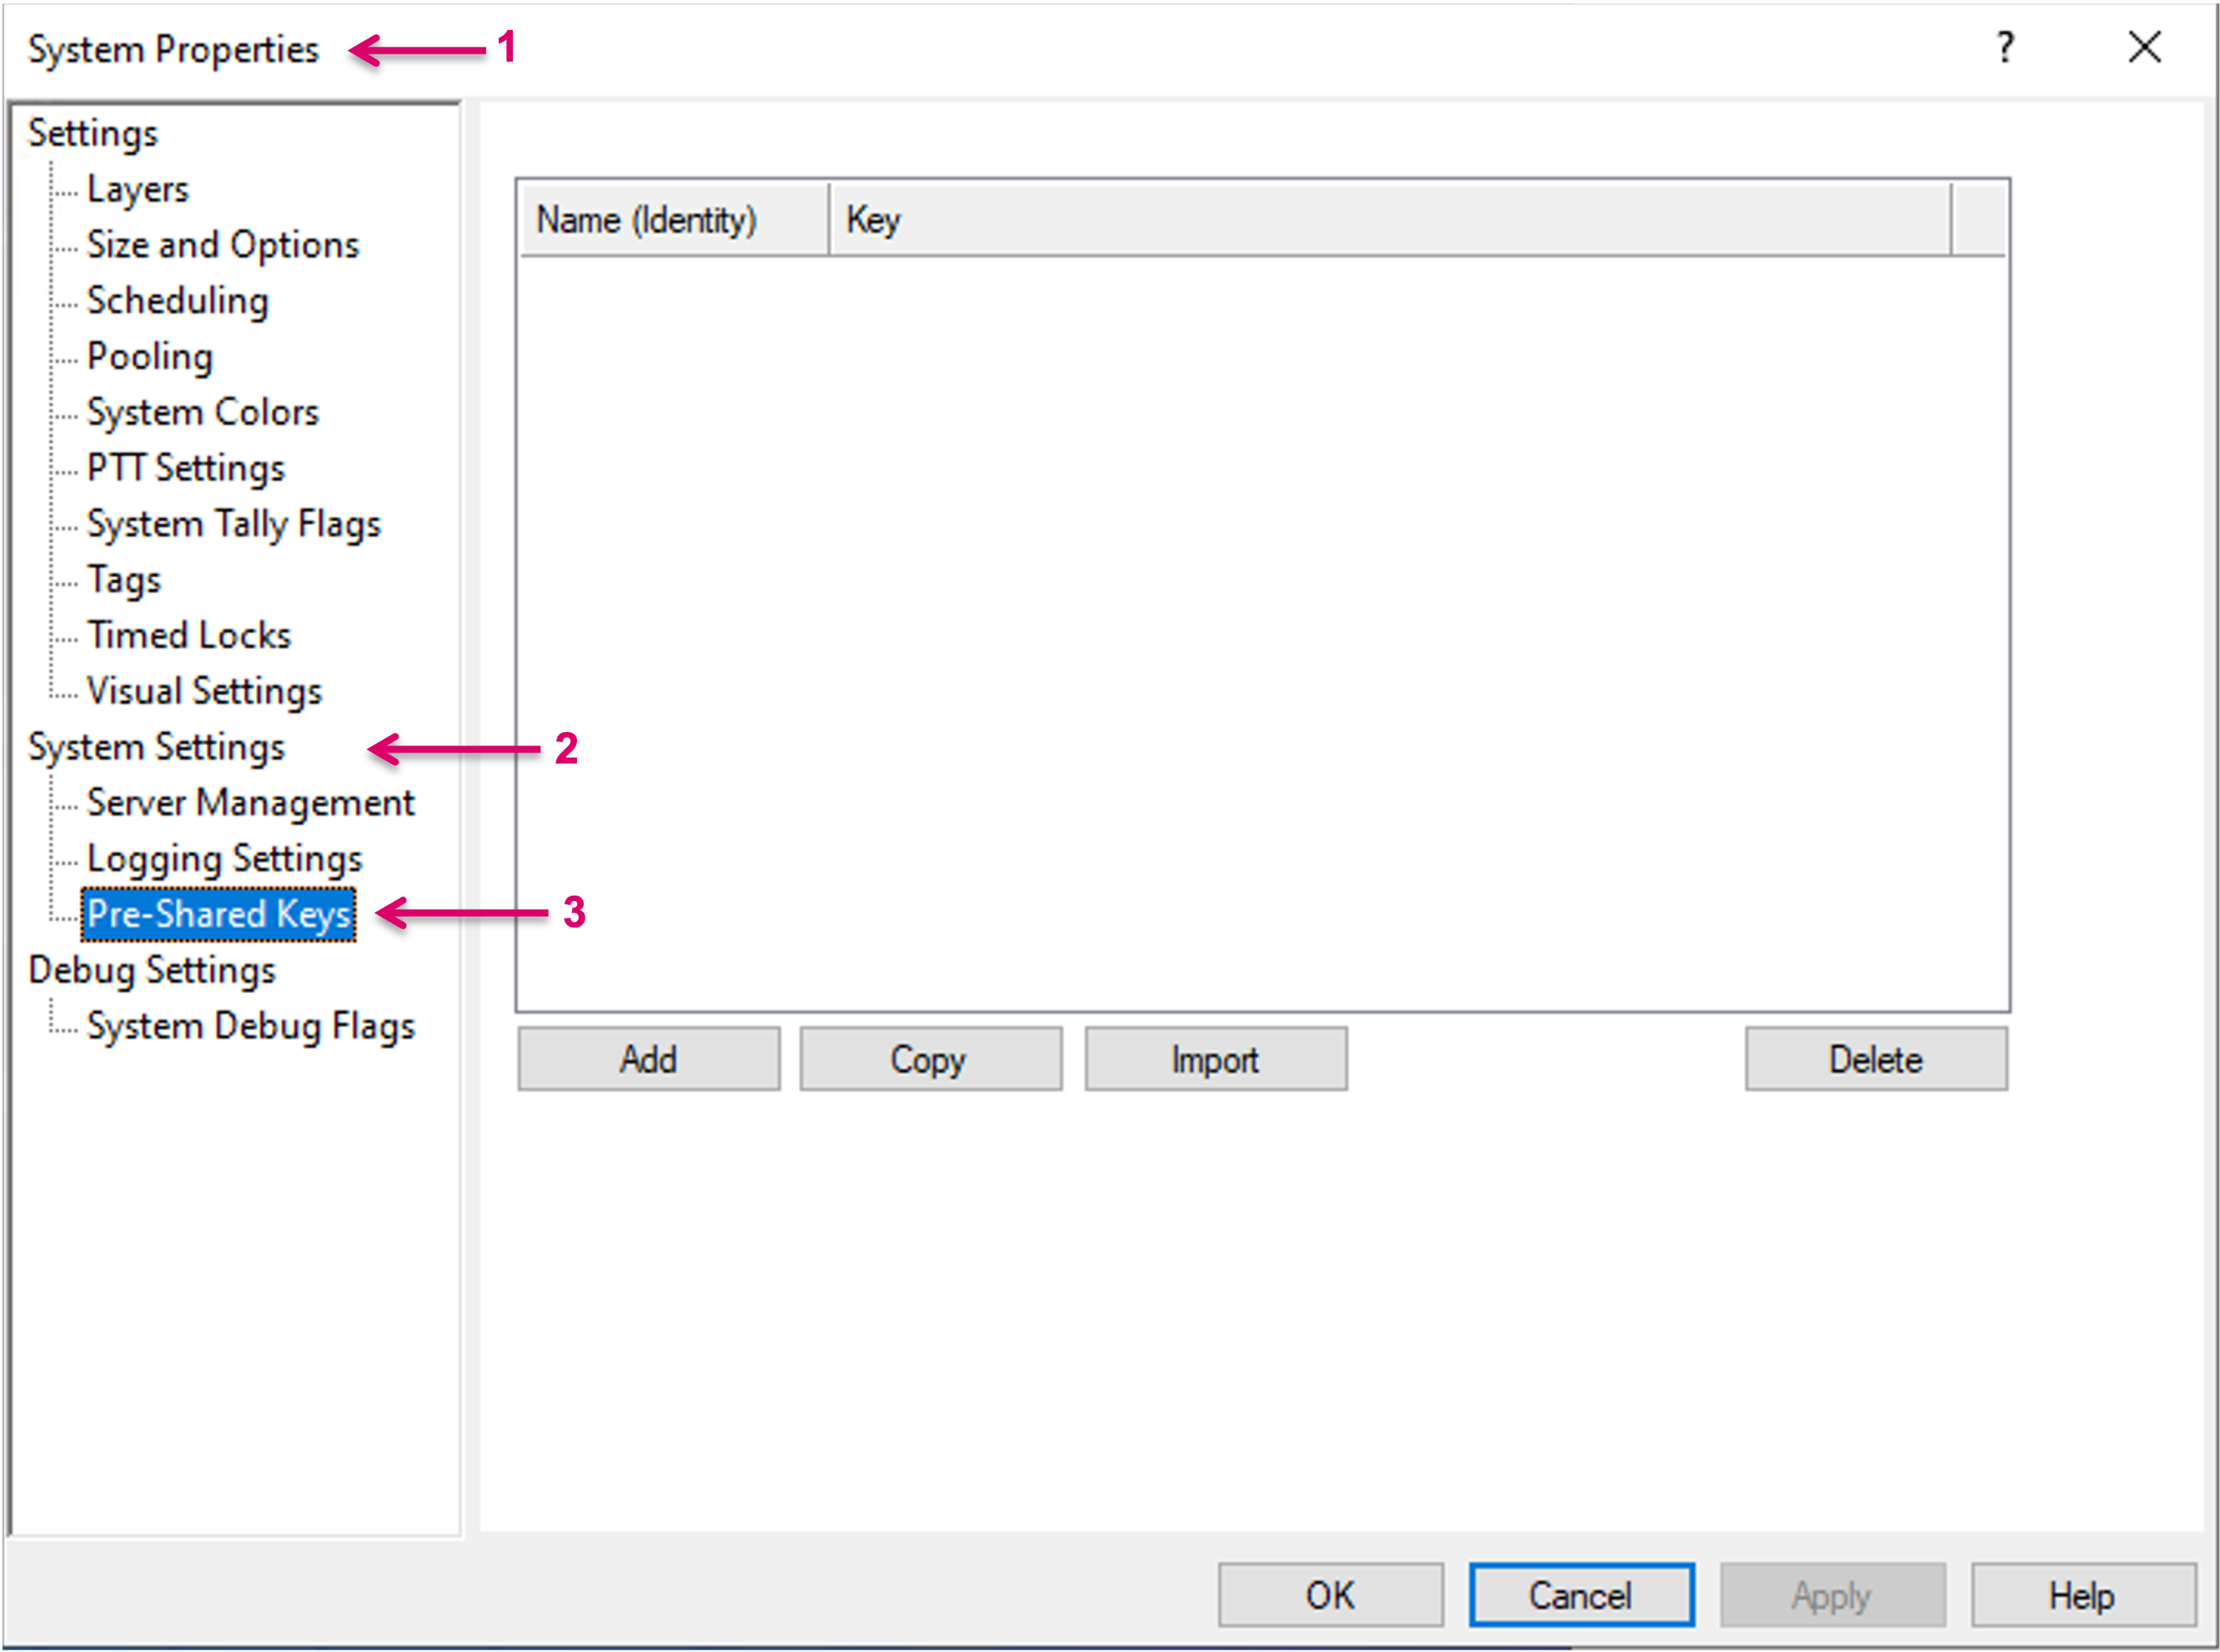Viewport: 2220px width, 1652px height.
Task: Select System Tally Flags entry
Action: (233, 524)
